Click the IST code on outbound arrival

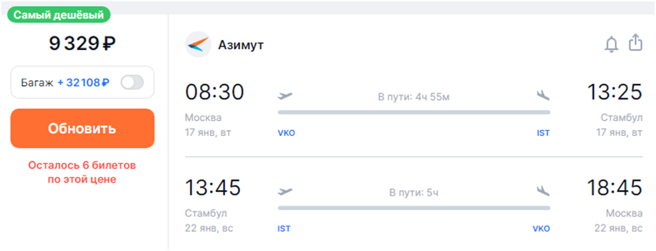[x=543, y=134]
